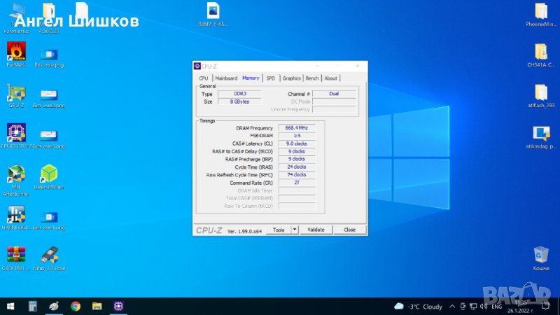Switch to the Mainboard tab
The width and height of the screenshot is (560, 315).
tap(226, 78)
